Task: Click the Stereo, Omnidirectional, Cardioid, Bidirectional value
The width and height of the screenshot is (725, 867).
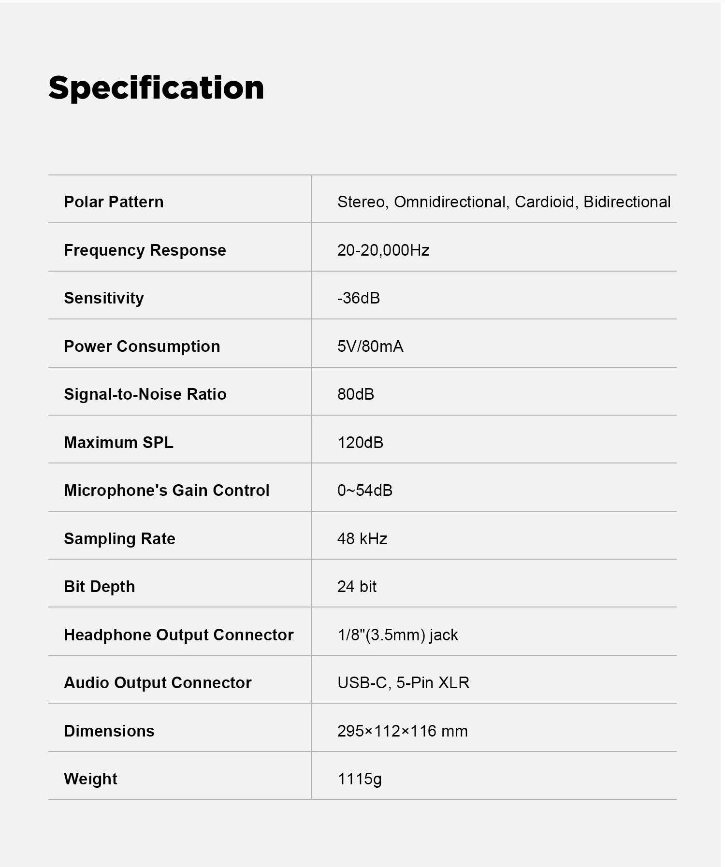Action: 504,202
